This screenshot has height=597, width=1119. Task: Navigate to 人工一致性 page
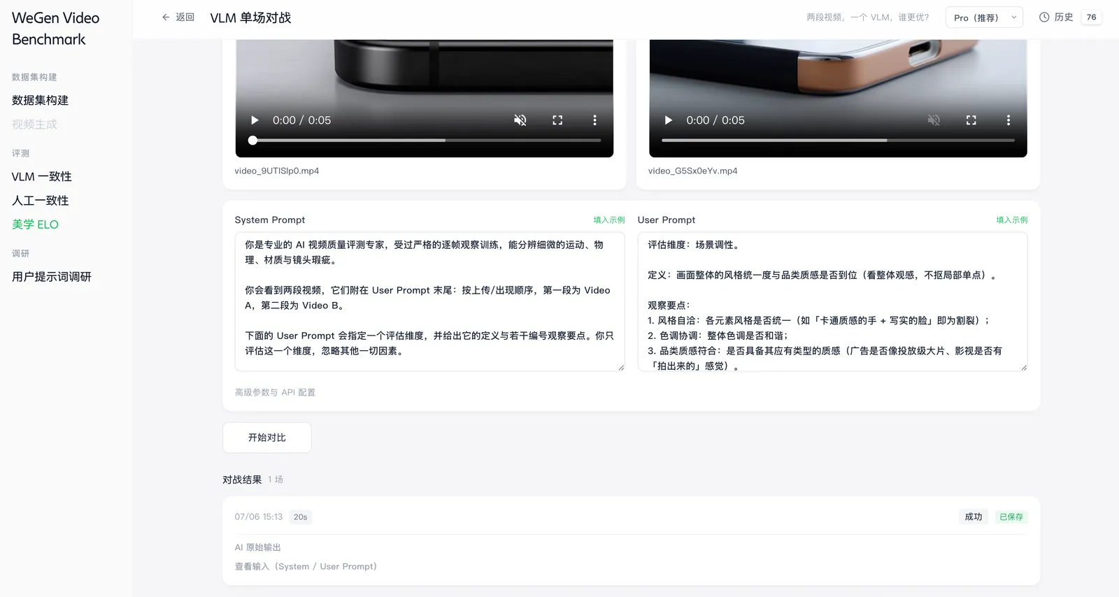pyautogui.click(x=40, y=200)
